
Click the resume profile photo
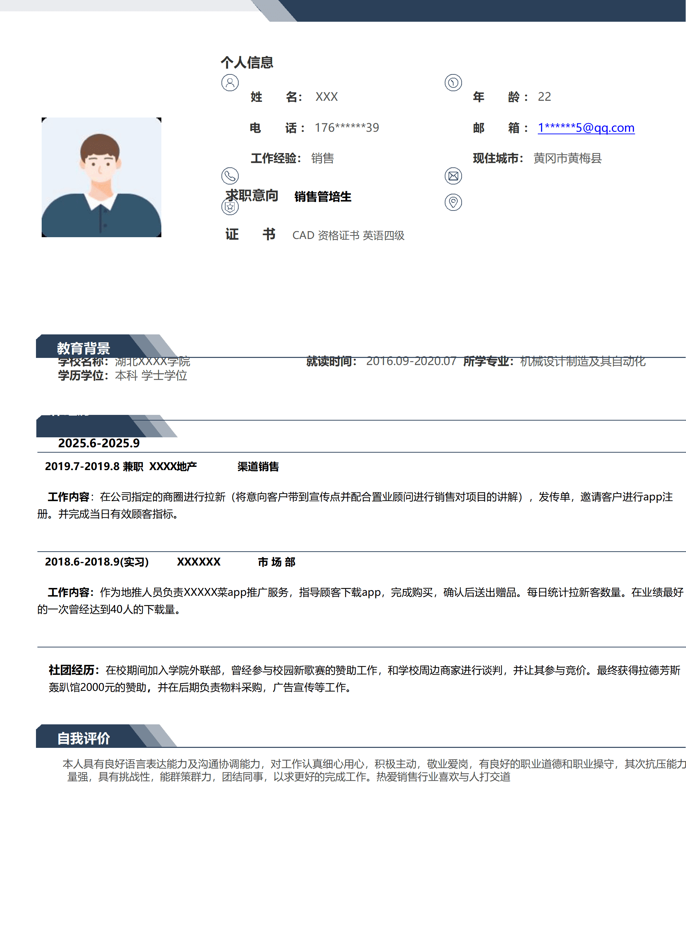[x=102, y=177]
